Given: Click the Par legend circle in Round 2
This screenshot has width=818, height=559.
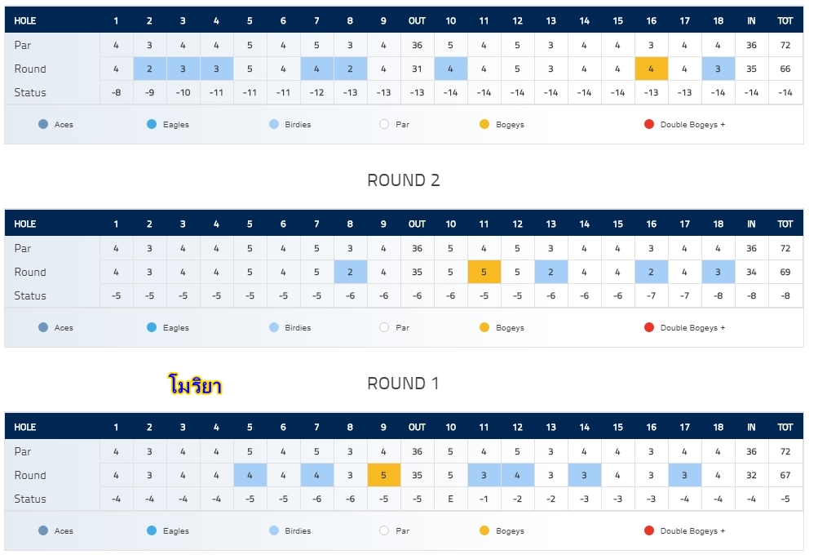Looking at the screenshot, I should [384, 327].
